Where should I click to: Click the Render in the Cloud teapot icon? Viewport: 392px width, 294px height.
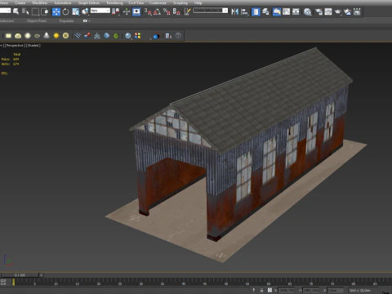[x=347, y=11]
